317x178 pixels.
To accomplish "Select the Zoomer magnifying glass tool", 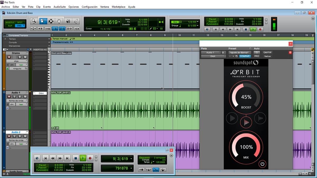I will [x=34, y=21].
